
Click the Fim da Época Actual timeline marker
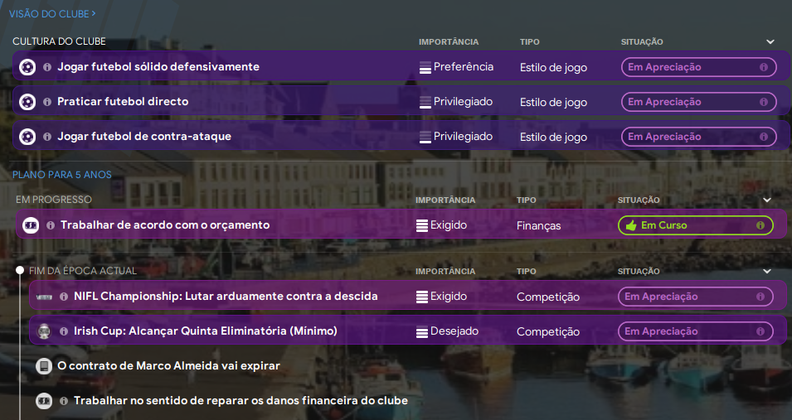[x=20, y=271]
